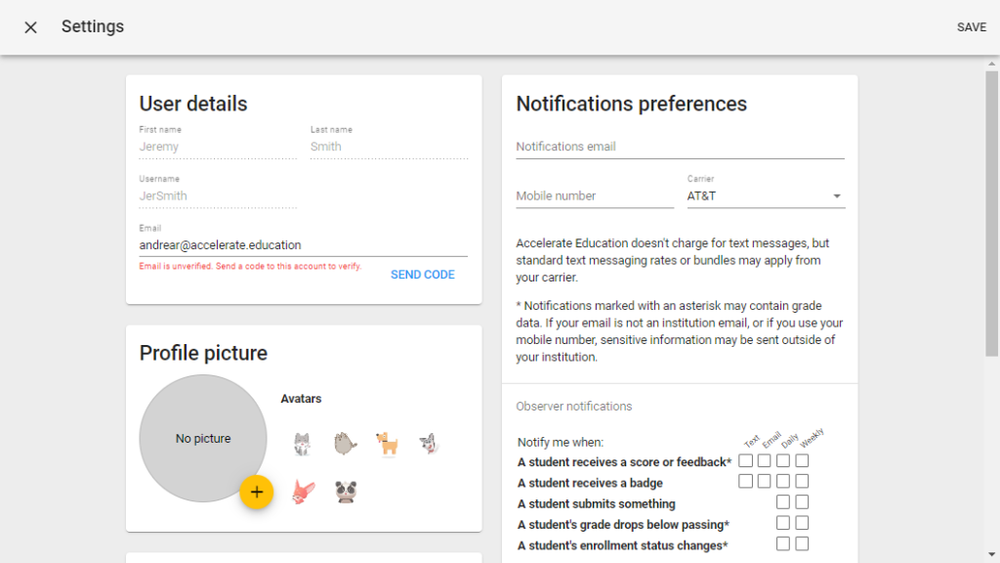Click the Email address field
1000x563 pixels.
(303, 245)
